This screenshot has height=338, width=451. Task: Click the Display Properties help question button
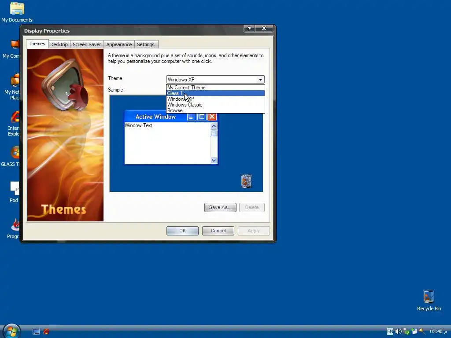pos(249,29)
